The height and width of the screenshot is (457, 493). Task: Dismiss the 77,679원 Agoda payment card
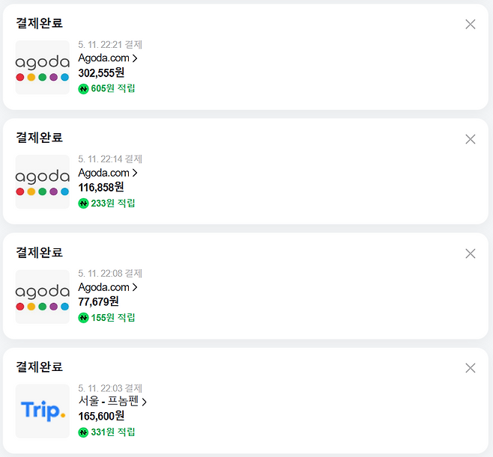coord(471,254)
